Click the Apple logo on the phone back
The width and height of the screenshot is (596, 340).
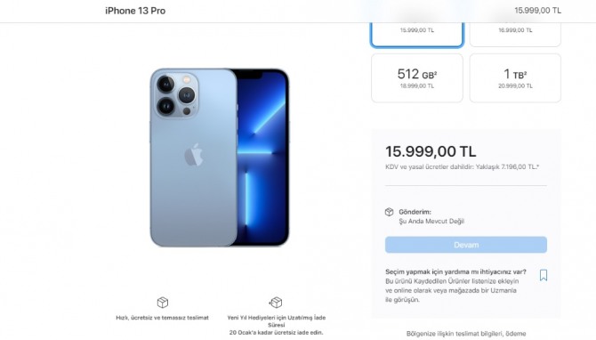(x=194, y=154)
